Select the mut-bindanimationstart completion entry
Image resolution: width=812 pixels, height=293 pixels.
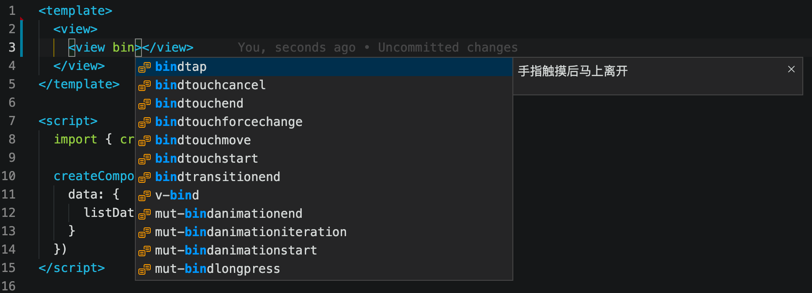coord(324,250)
